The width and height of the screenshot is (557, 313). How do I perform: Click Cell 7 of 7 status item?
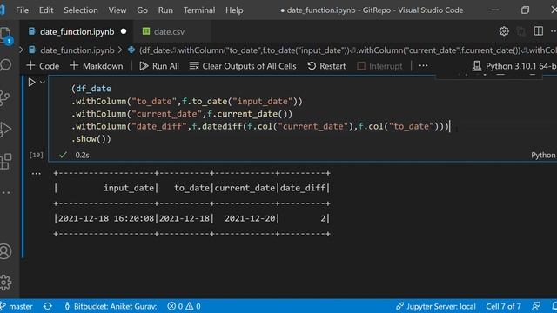point(503,306)
